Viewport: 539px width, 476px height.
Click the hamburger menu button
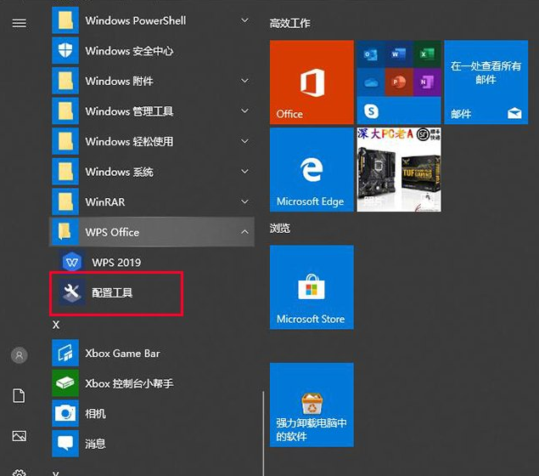pyautogui.click(x=19, y=23)
